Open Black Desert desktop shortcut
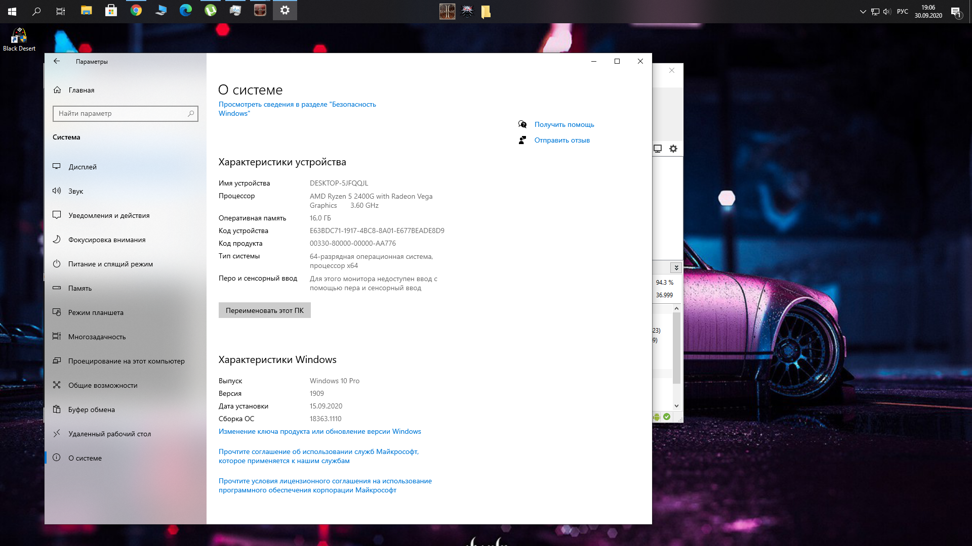This screenshot has width=972, height=546. [19, 40]
